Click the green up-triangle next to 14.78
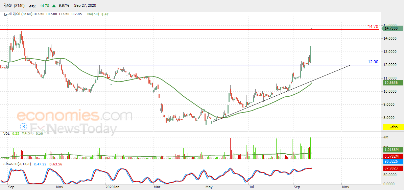This screenshot has width=404, height=190. coord(54,6)
